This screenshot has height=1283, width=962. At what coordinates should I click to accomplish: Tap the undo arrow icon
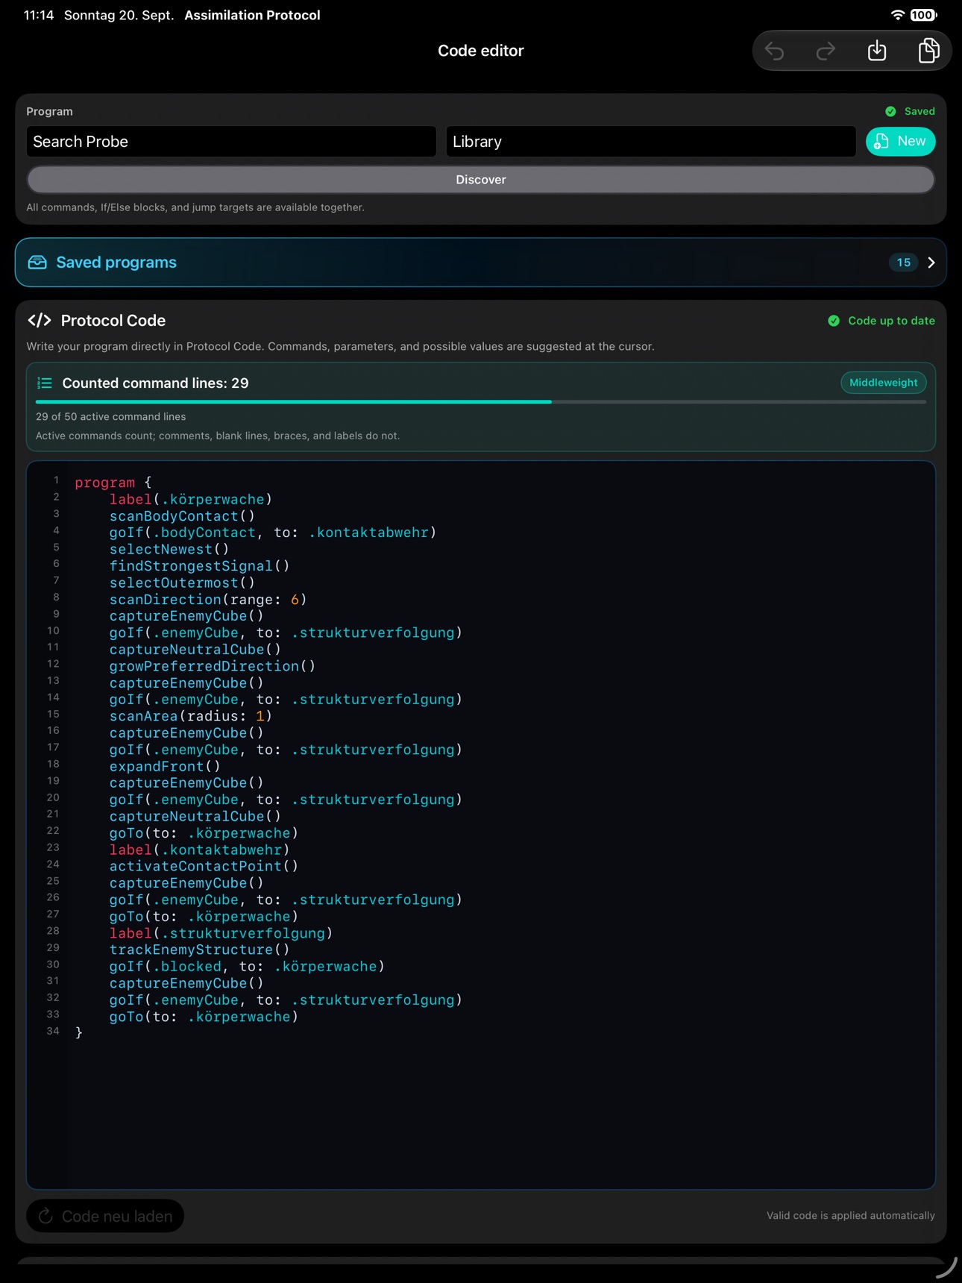pos(775,51)
